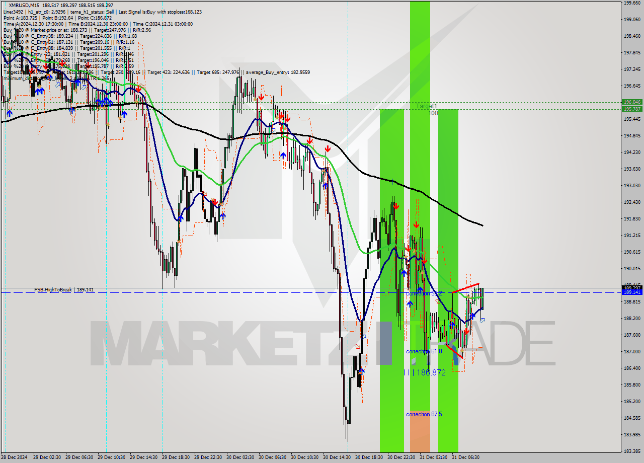Click the '100' label under Target1
The height and width of the screenshot is (463, 644).
[x=433, y=113]
